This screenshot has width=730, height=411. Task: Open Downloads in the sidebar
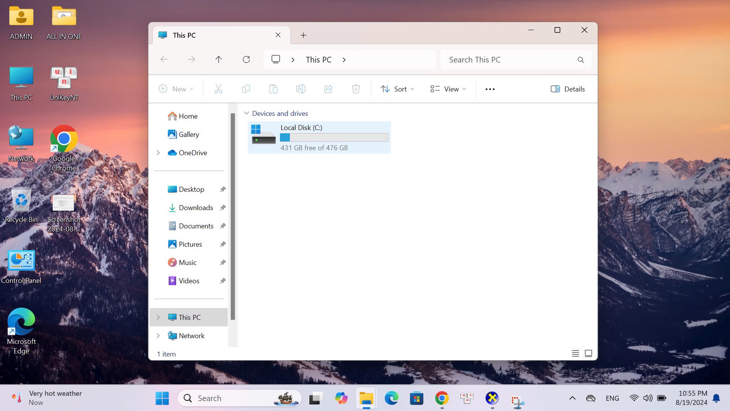[x=196, y=208]
